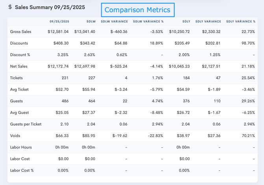264x185 pixels.
Task: Select the Labor Hours row label
Action: [21, 148]
